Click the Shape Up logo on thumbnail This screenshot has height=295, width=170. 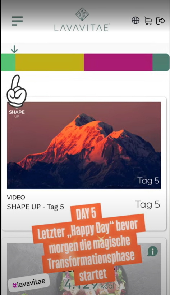click(17, 113)
